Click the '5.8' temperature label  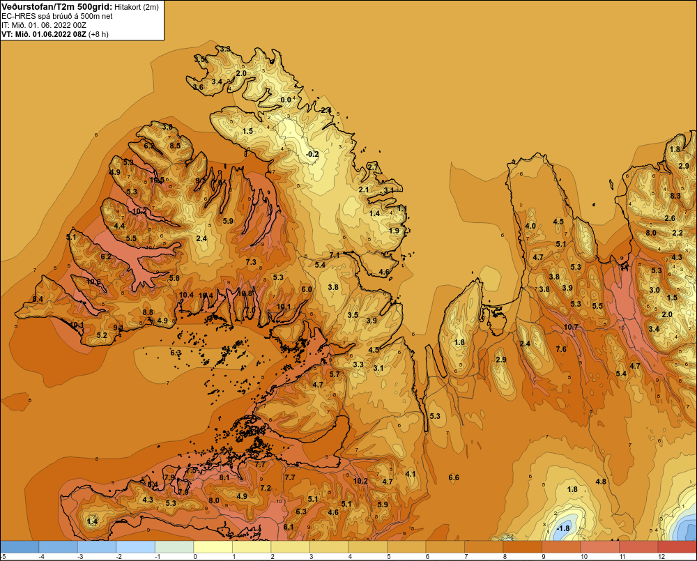(174, 278)
